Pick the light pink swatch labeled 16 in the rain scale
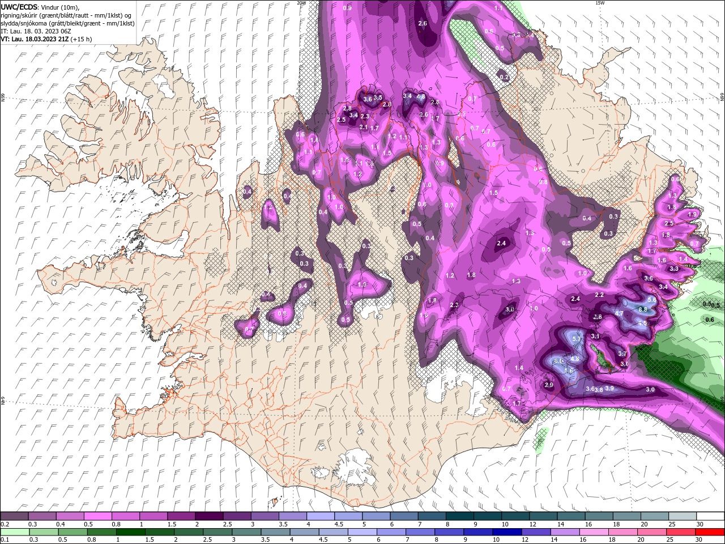Image resolution: width=725 pixels, height=544 pixels. click(593, 532)
